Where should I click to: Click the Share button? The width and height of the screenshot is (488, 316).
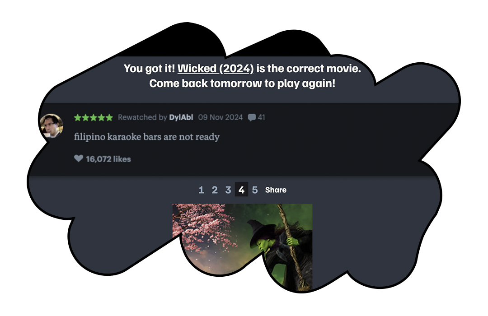pos(276,190)
